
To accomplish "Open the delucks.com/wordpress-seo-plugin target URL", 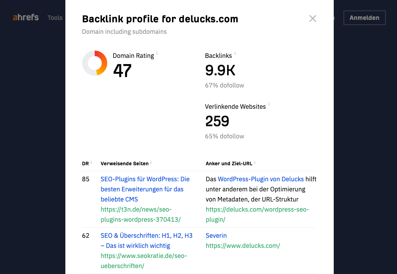I will click(257, 214).
